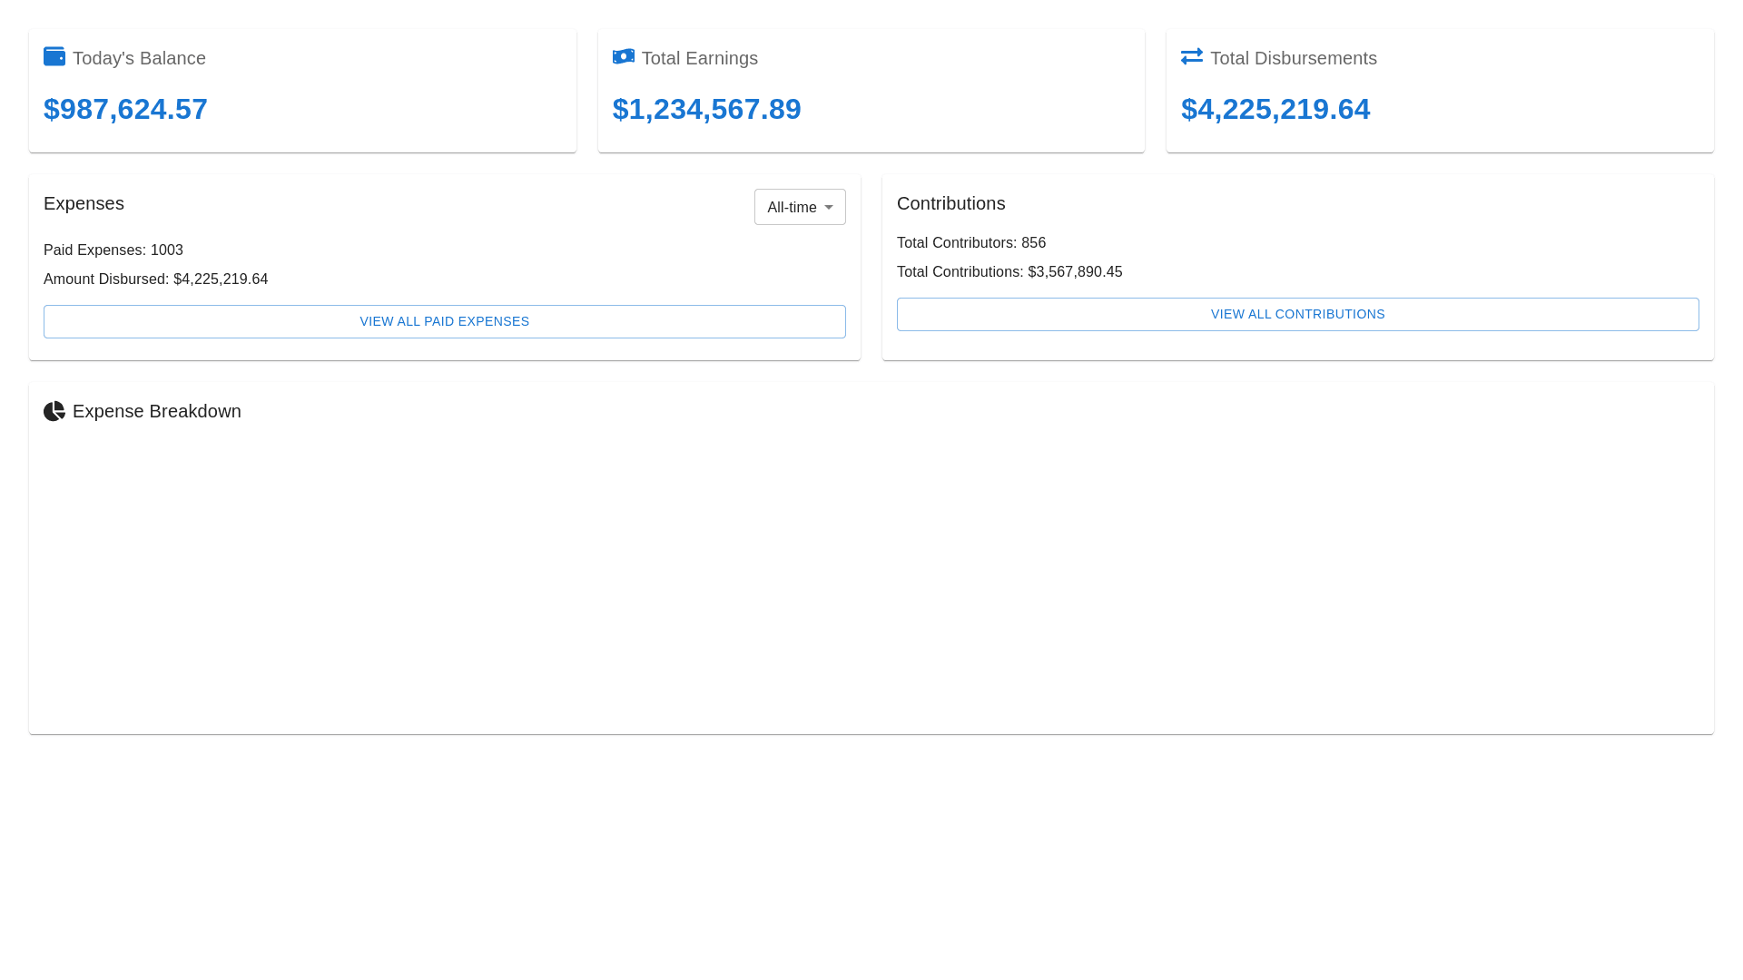This screenshot has height=980, width=1743.
Task: Click the Expense Breakdown heading text
Action: 156,411
